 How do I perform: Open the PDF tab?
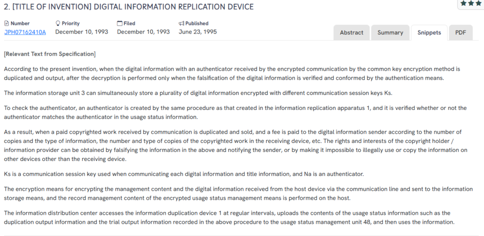(460, 33)
